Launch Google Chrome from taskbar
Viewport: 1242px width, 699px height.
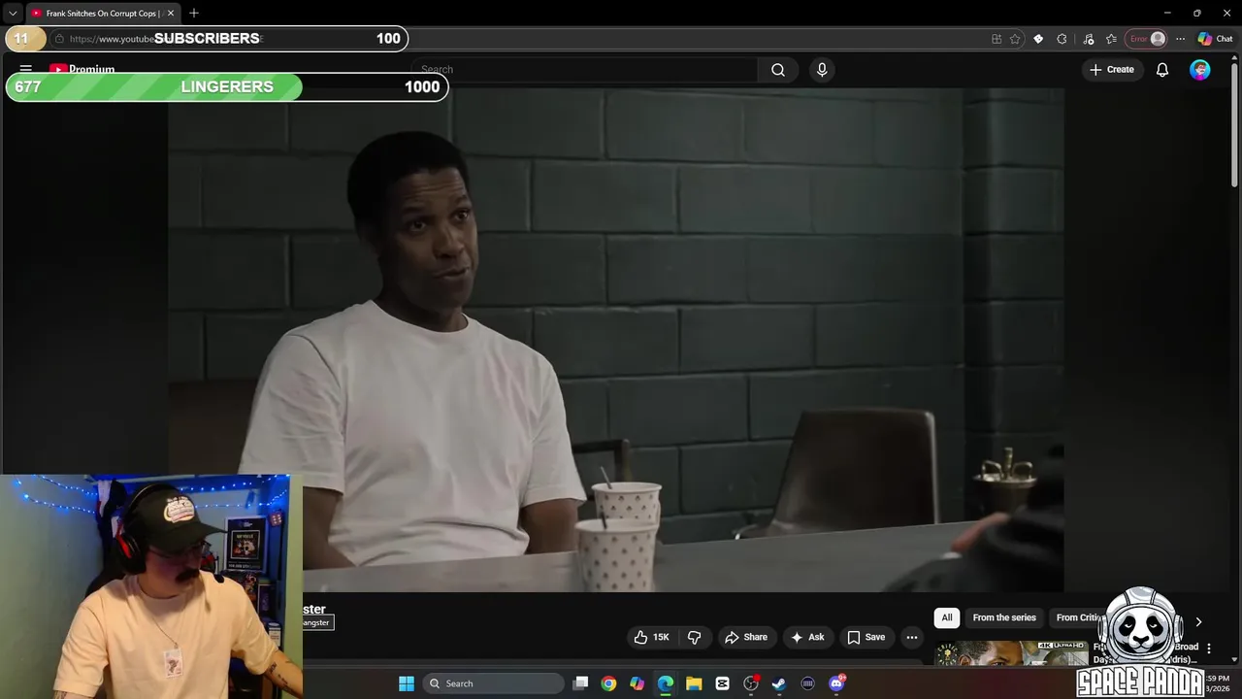point(608,683)
